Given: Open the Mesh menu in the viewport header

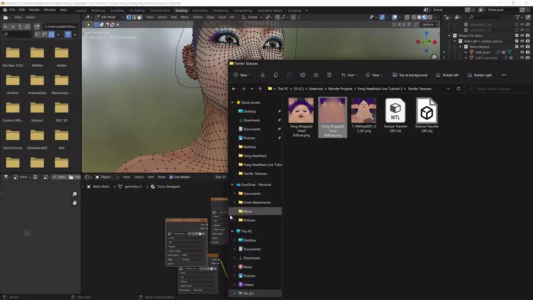Looking at the screenshot, I should coord(184,17).
